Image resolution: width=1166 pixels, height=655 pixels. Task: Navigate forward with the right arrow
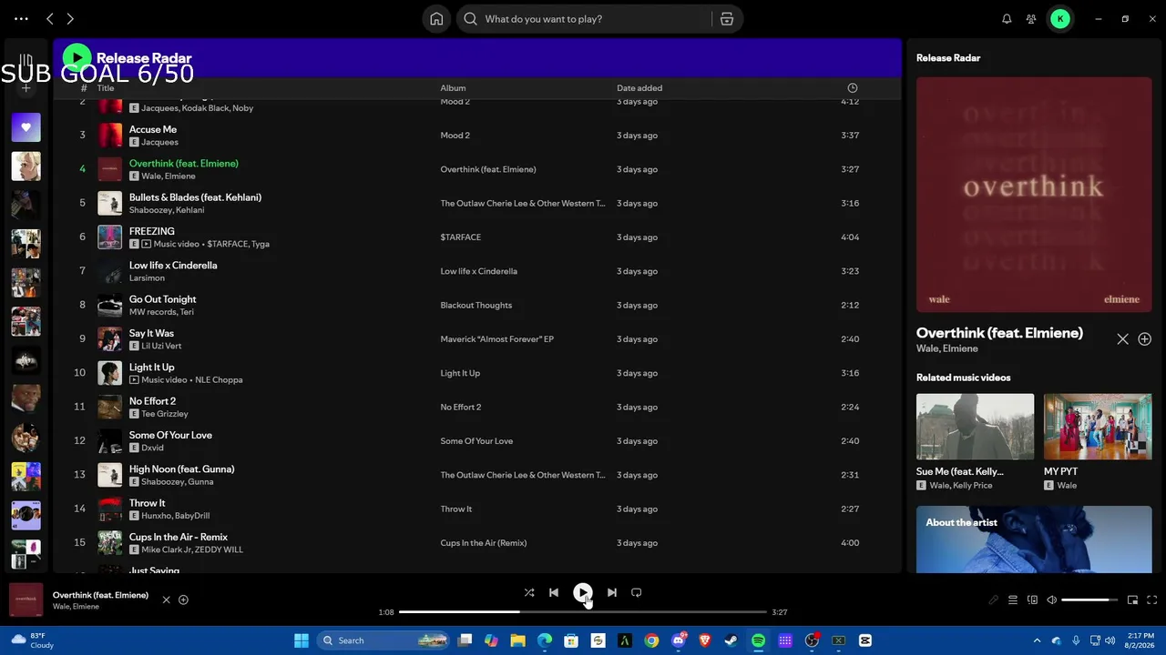coord(70,19)
